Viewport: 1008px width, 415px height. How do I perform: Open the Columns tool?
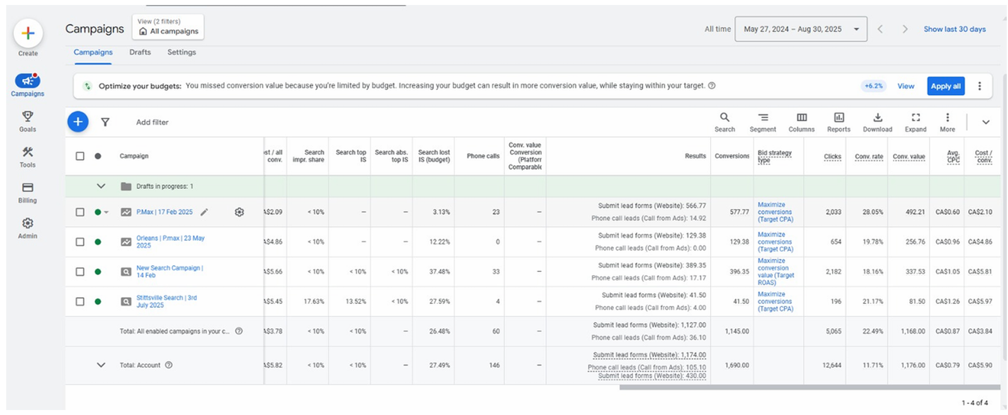(x=801, y=122)
